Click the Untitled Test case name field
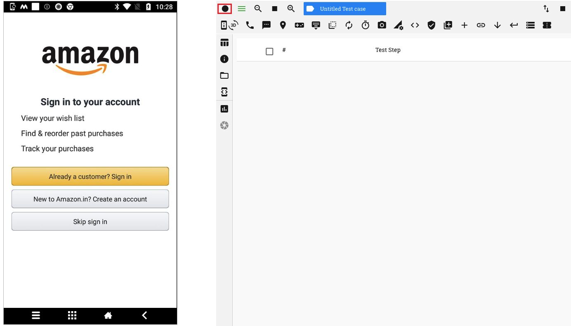Viewport: 571px width, 326px height. click(345, 9)
